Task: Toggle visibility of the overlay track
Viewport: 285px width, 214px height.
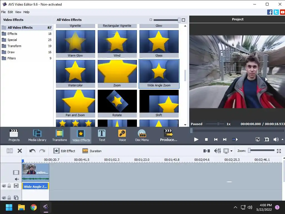Action: coord(4,198)
